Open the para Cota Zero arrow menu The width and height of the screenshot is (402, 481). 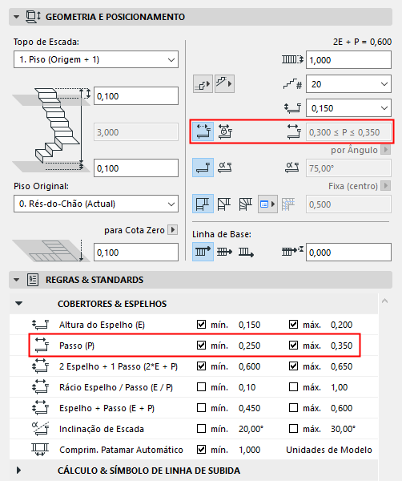click(173, 230)
